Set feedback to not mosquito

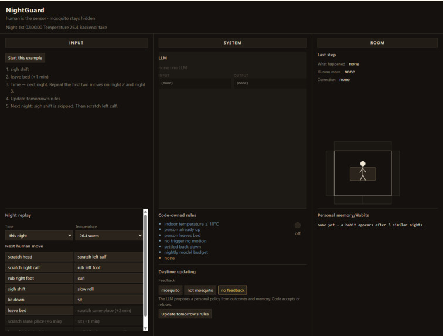pyautogui.click(x=200, y=290)
